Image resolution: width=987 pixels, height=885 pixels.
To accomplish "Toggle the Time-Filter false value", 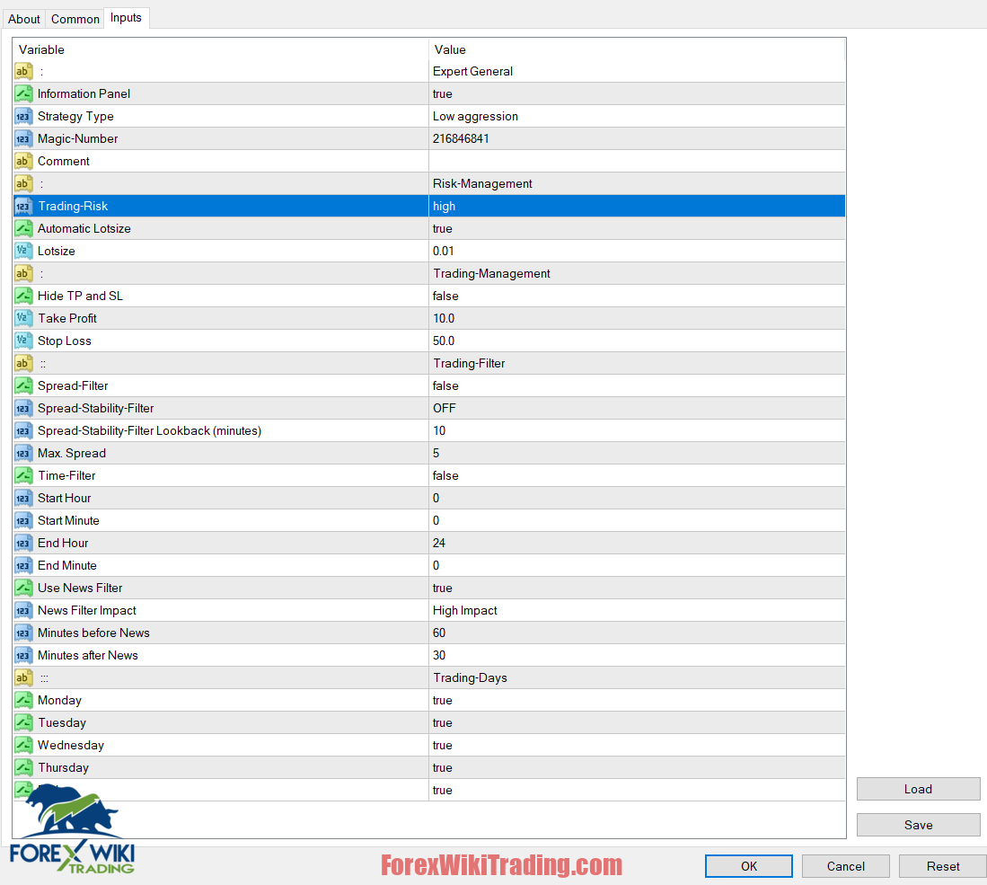I will point(637,475).
